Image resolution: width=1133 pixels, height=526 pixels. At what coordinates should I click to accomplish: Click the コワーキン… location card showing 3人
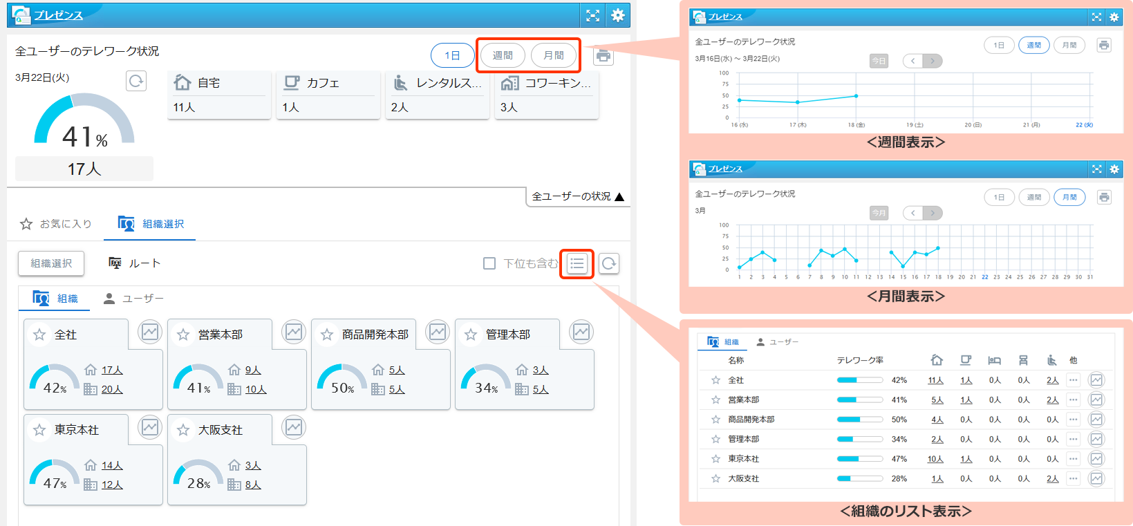547,95
